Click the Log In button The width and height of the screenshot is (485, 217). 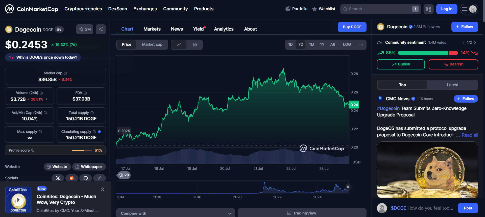pos(447,9)
